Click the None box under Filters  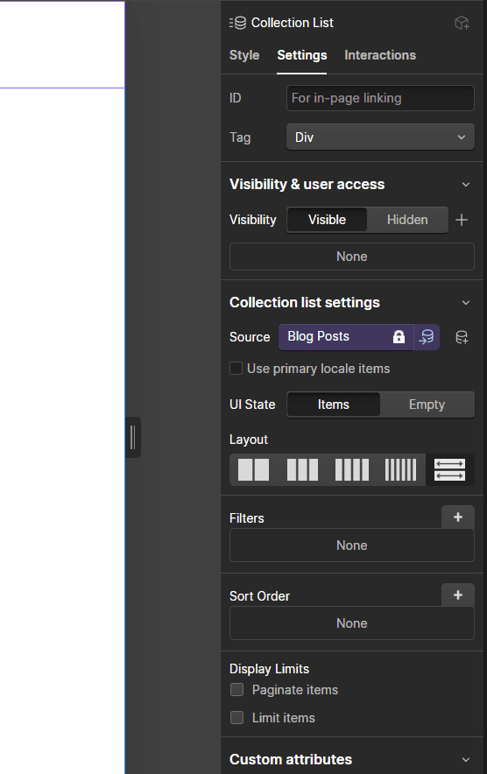(351, 545)
